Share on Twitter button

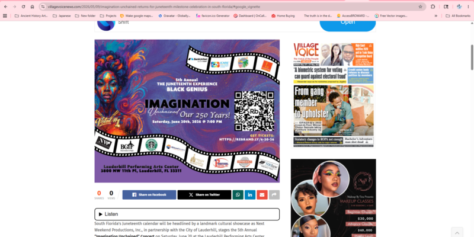pos(204,195)
